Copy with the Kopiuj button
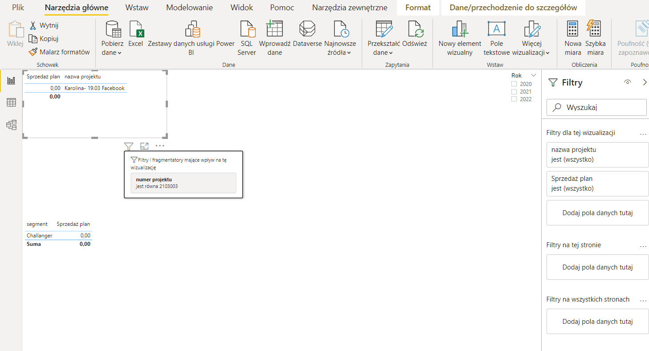 click(x=44, y=39)
